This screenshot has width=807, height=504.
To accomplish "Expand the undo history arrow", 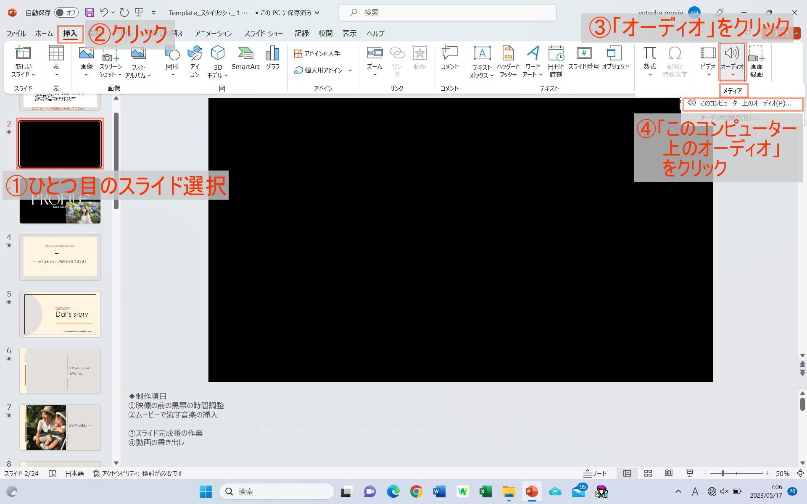I will coord(113,13).
